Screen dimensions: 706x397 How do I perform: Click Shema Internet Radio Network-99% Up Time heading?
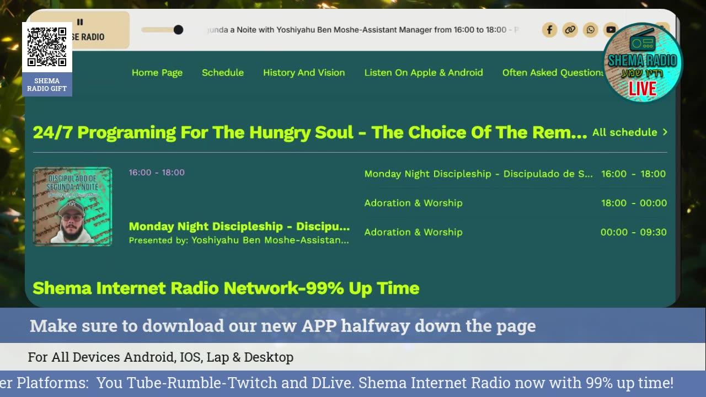click(226, 288)
